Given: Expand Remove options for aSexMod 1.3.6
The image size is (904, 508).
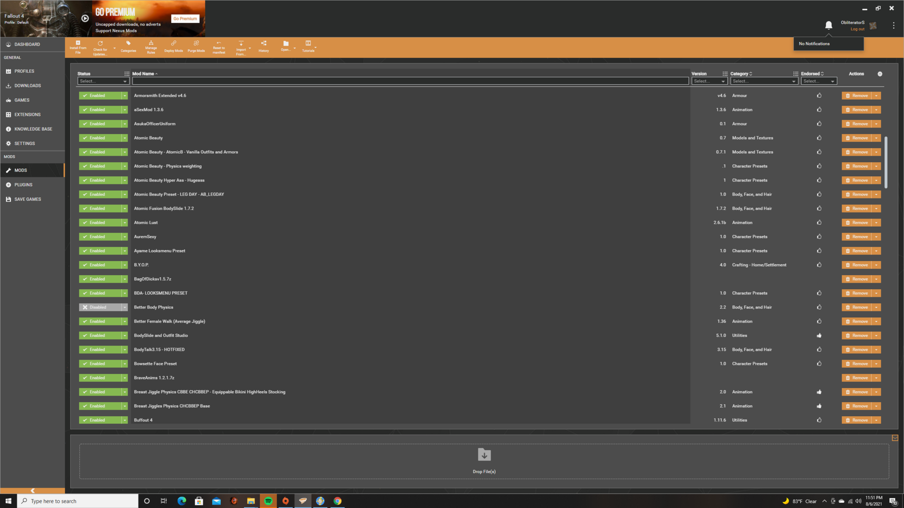Looking at the screenshot, I should (x=876, y=110).
